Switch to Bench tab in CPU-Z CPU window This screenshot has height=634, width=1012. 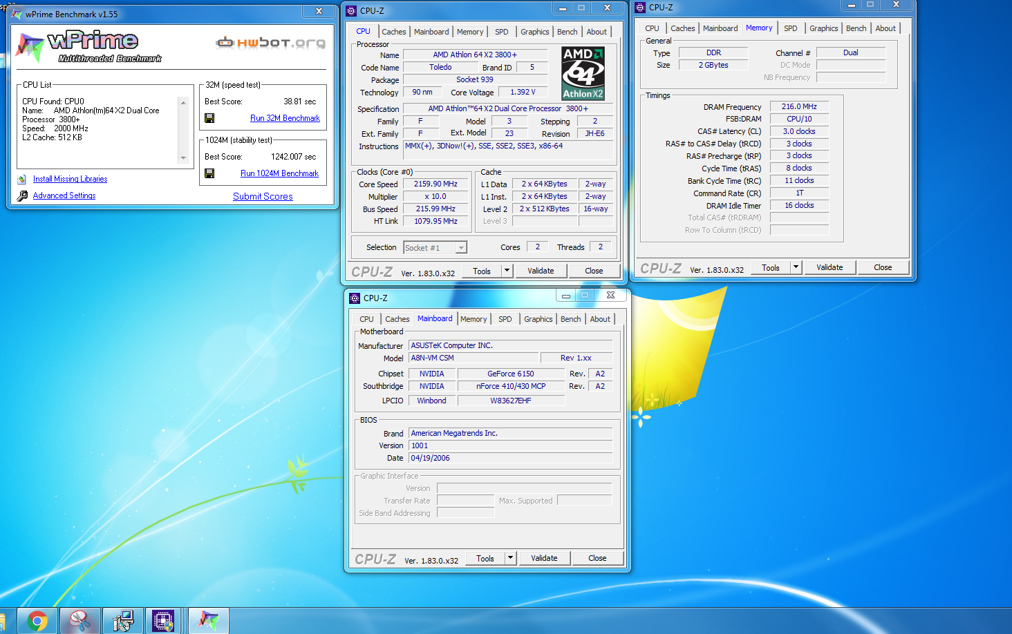(568, 32)
